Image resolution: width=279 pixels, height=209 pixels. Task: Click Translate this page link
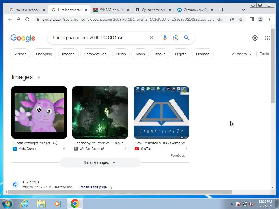coord(93,187)
